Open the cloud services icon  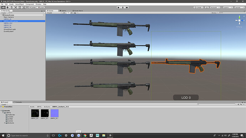tap(207, 7)
